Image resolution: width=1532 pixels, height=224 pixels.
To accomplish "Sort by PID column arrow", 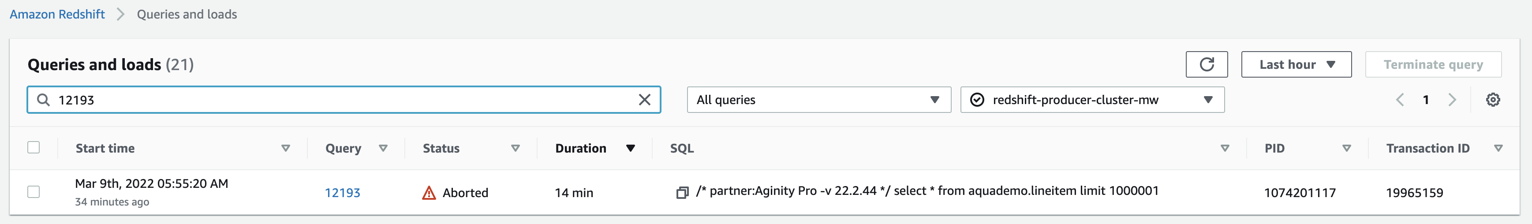I will pos(1346,148).
